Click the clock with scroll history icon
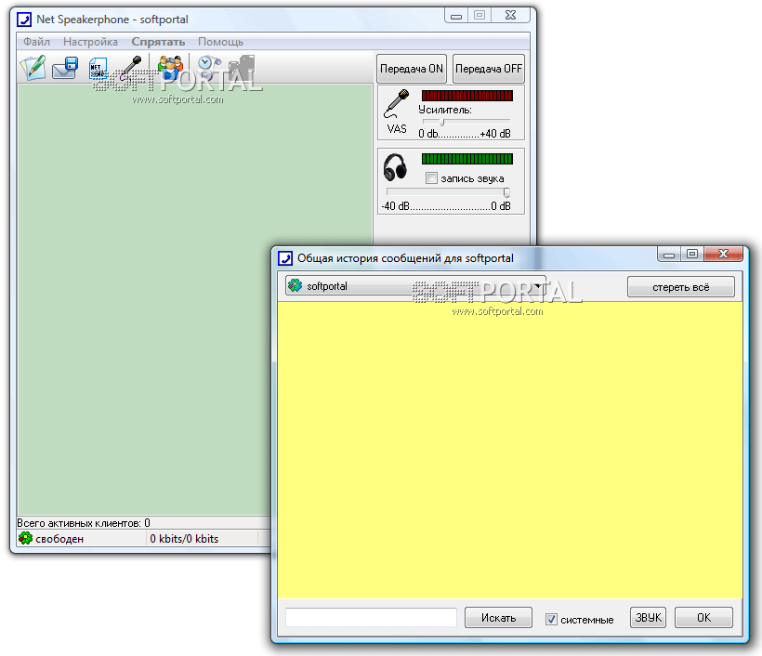The height and width of the screenshot is (656, 762). tap(209, 68)
